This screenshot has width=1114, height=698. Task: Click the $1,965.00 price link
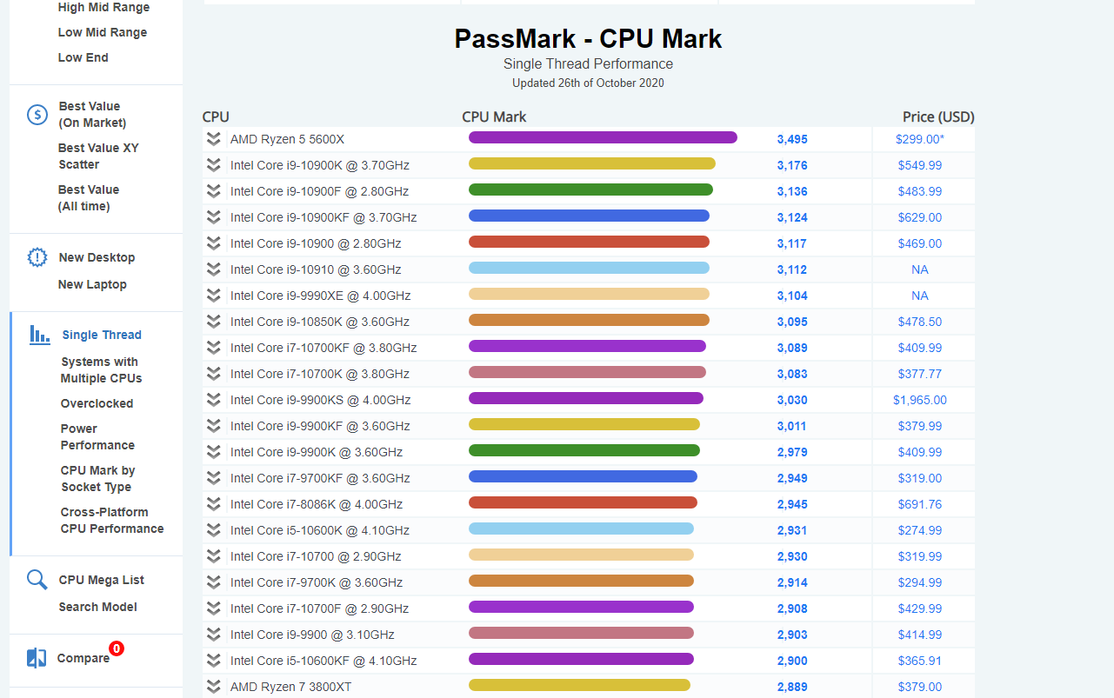coord(919,400)
